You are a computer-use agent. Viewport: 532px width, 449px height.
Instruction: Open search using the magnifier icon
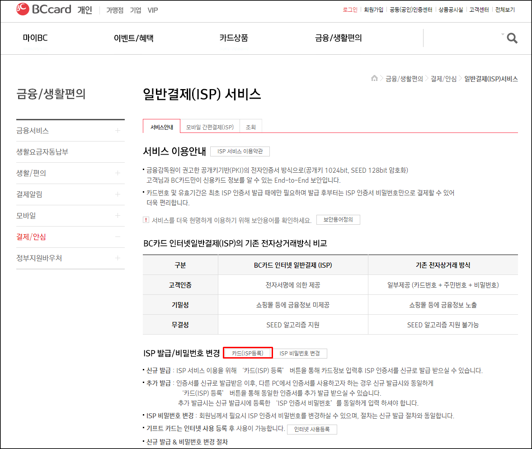[x=511, y=38]
